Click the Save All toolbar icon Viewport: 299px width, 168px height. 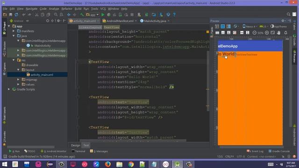tap(11, 14)
